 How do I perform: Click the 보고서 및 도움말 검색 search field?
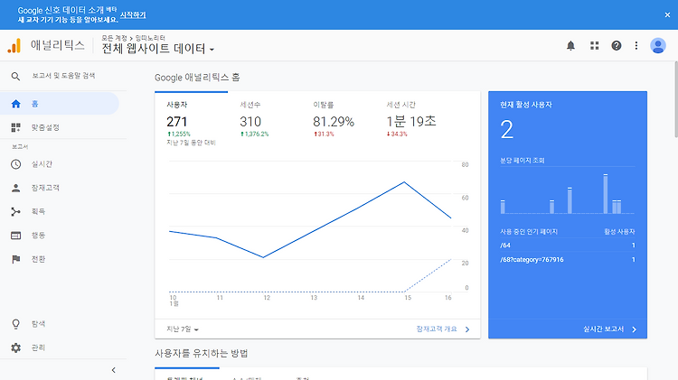click(x=63, y=76)
